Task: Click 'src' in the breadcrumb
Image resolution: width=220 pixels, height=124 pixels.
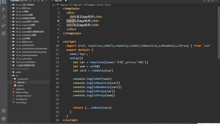Action: pos(54,5)
